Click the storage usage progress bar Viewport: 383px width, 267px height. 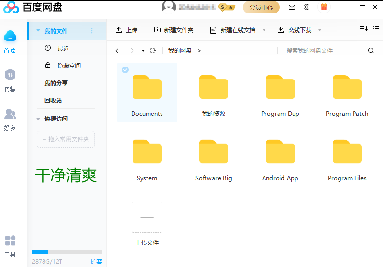pyautogui.click(x=67, y=252)
